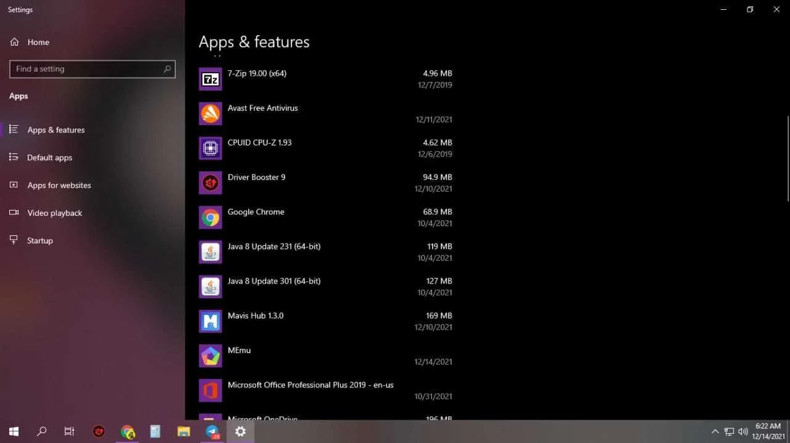Click the 12/11/2021 install date

pyautogui.click(x=434, y=120)
